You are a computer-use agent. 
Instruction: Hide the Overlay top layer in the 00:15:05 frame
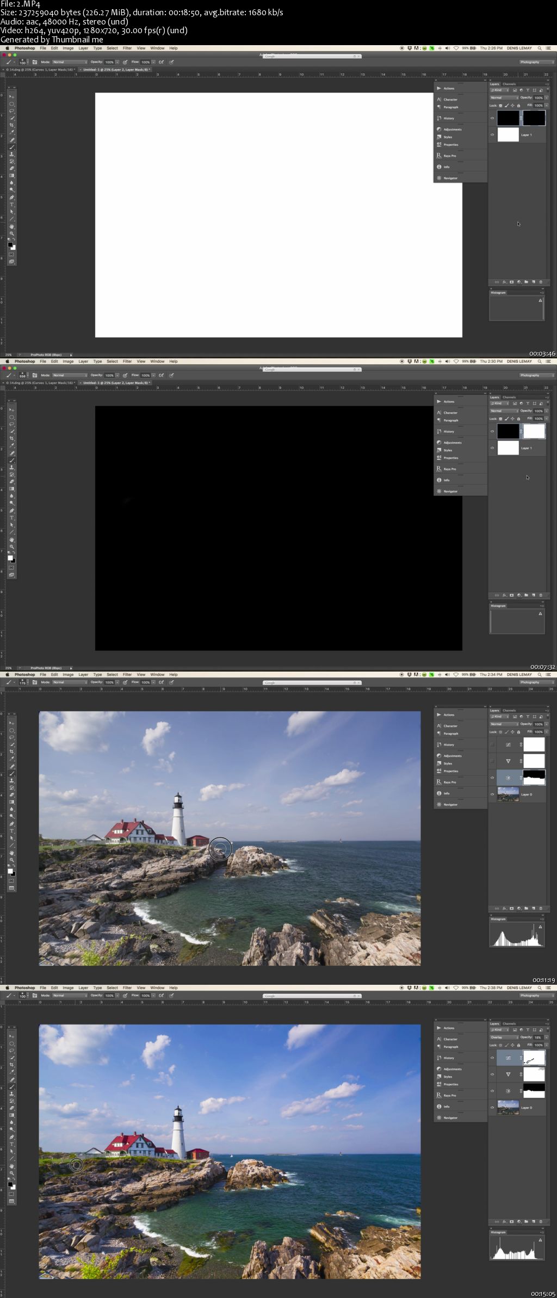pyautogui.click(x=492, y=1058)
